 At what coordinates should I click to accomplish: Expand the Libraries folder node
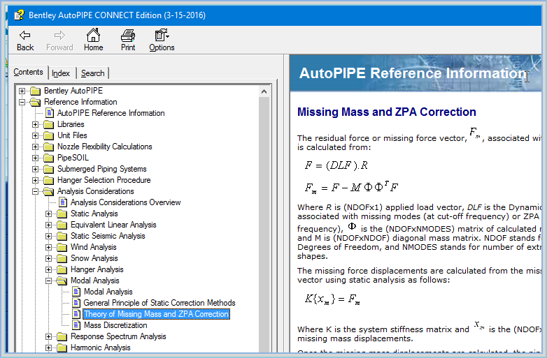coord(35,124)
